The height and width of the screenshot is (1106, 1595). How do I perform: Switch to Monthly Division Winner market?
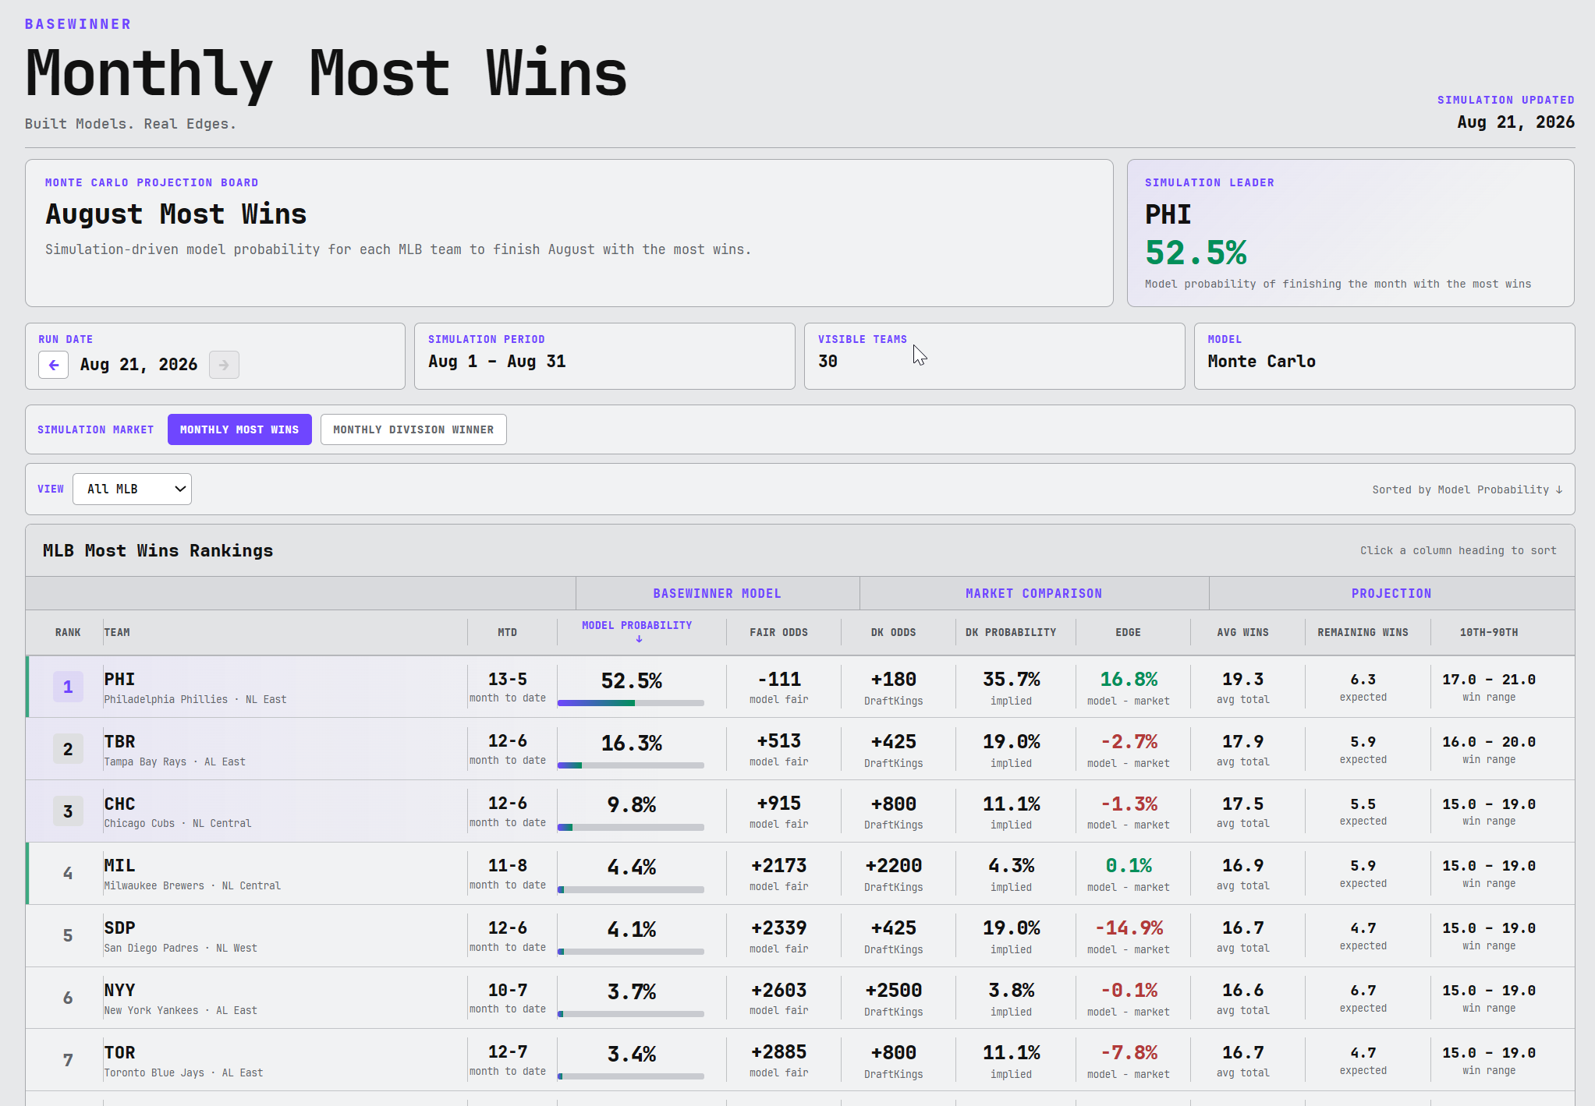(x=413, y=429)
